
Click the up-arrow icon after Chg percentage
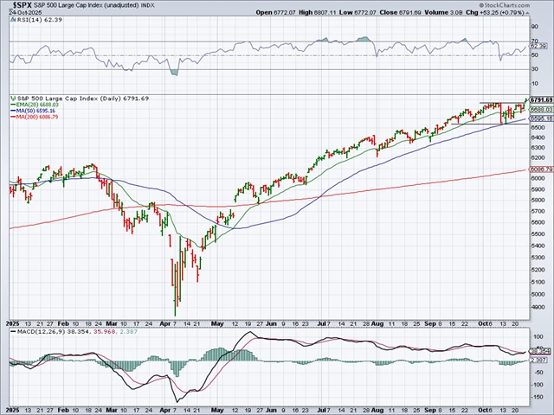528,13
